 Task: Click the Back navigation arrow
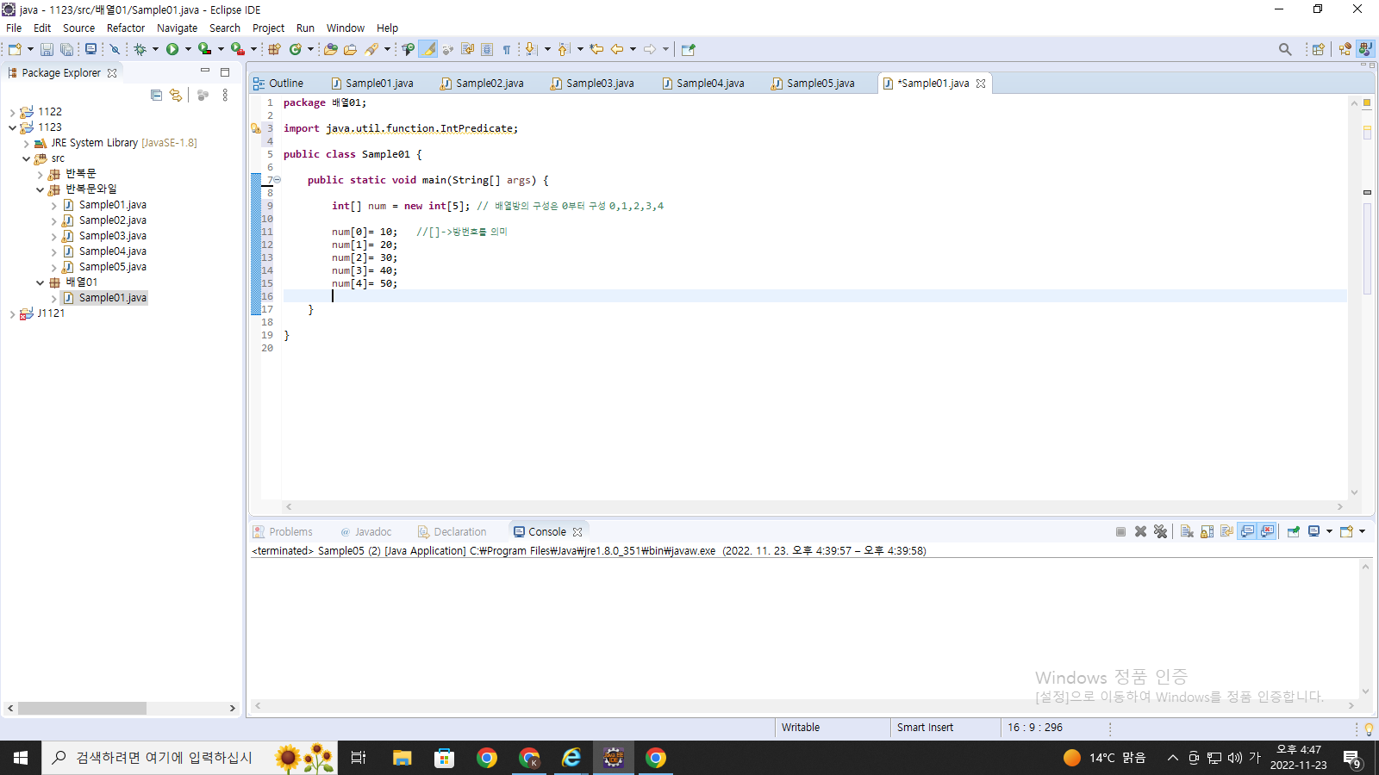click(617, 49)
